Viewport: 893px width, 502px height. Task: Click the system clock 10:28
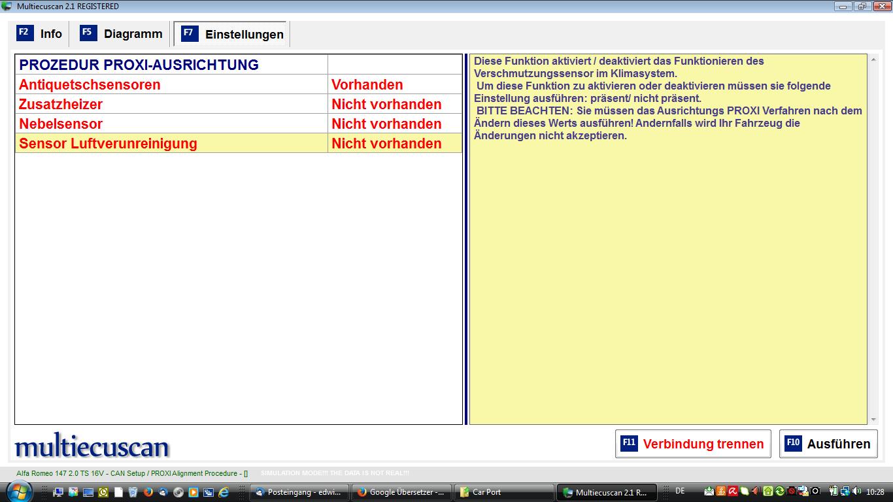pyautogui.click(x=875, y=492)
